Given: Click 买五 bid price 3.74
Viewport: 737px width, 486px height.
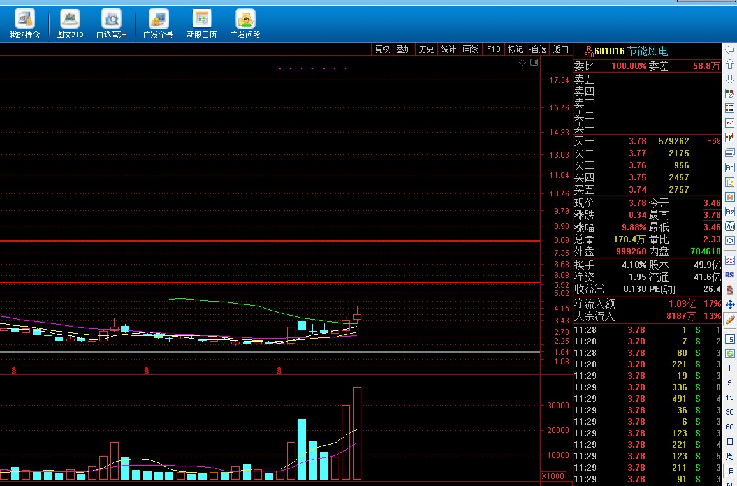Looking at the screenshot, I should [x=638, y=189].
